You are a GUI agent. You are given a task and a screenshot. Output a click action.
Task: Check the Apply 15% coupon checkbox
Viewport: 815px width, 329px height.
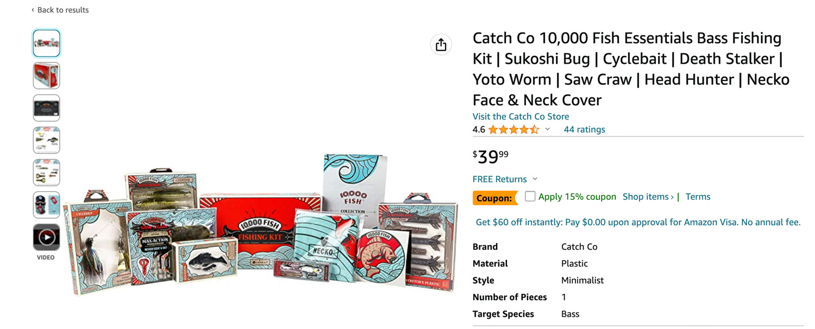tap(530, 196)
